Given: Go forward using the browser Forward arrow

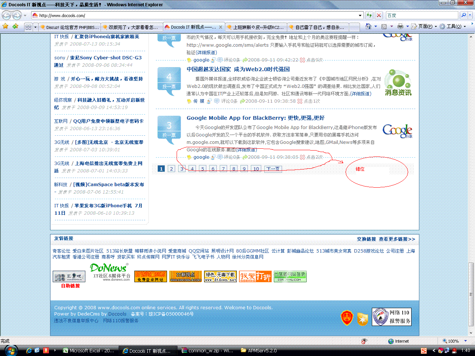Looking at the screenshot, I should [x=17, y=15].
